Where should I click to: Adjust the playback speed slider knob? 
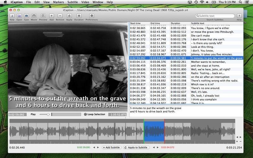click(x=48, y=114)
